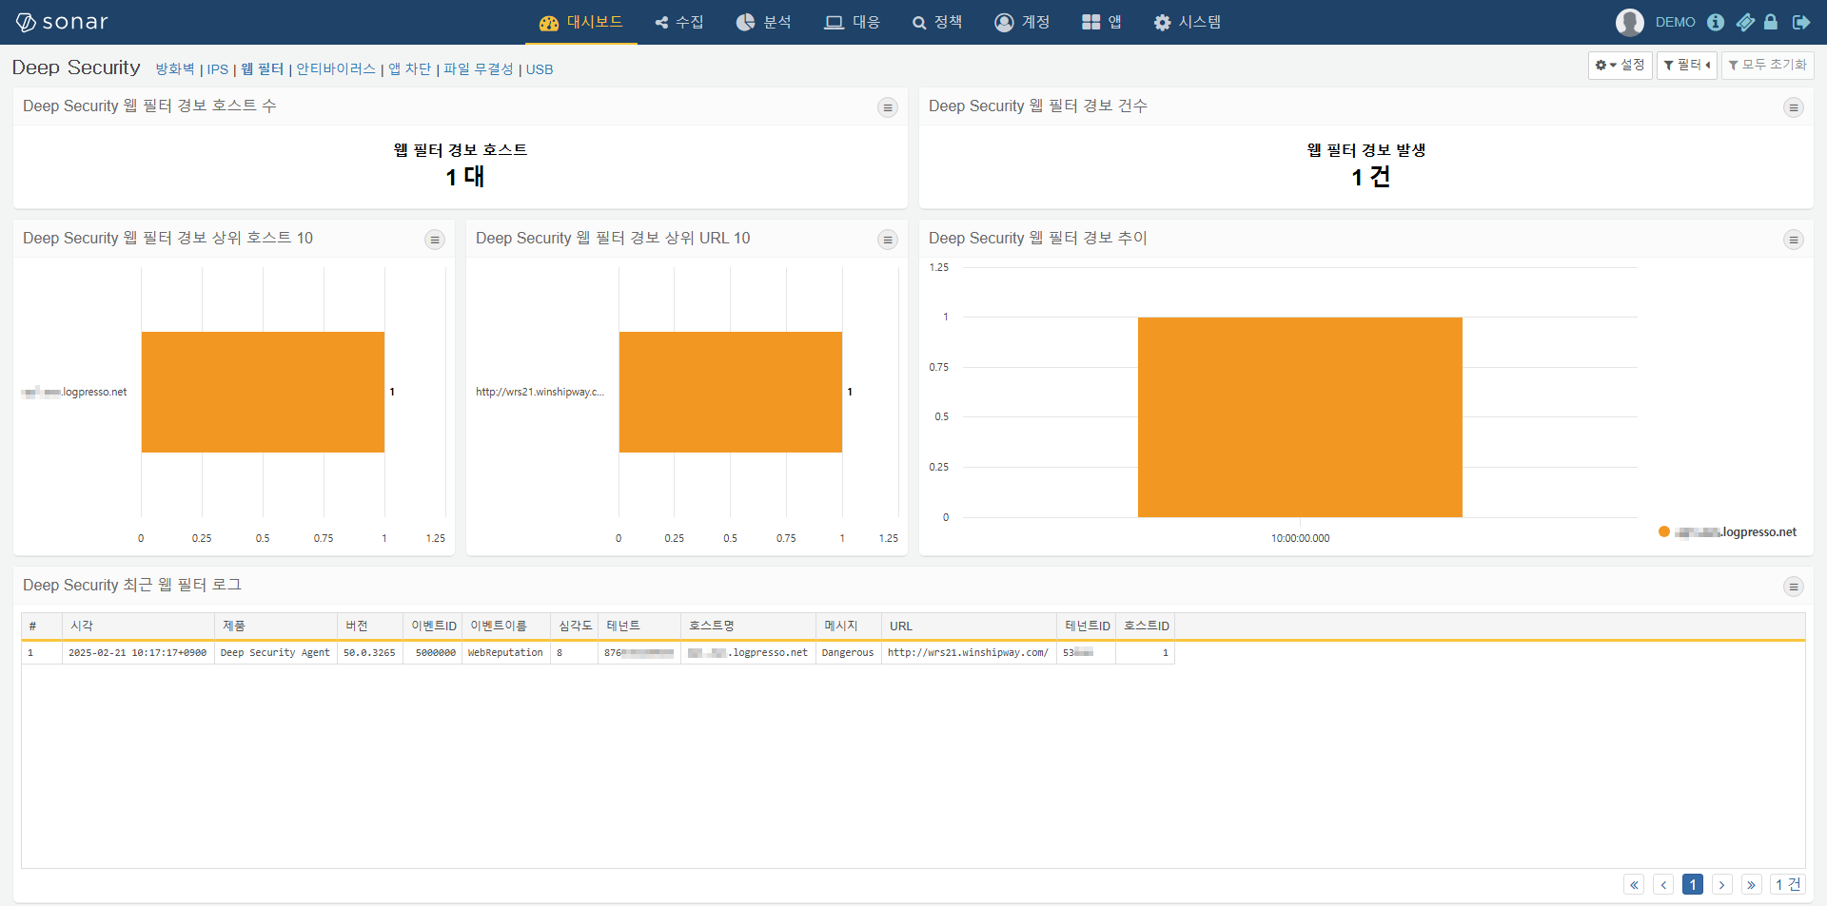
Task: Click 모두 초기화 reset all button
Action: (x=1767, y=65)
